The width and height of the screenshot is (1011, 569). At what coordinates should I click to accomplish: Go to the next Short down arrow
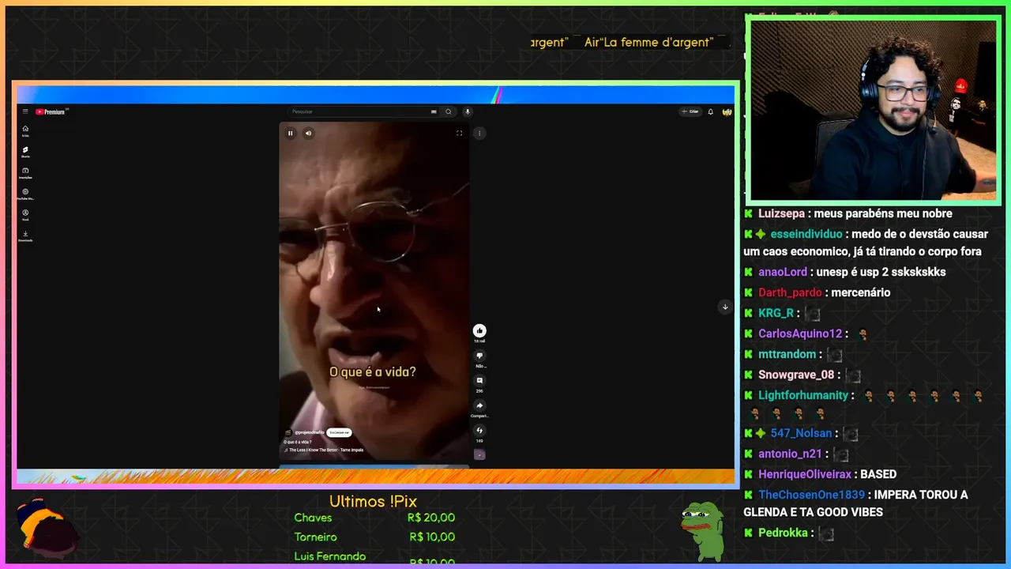pos(725,307)
